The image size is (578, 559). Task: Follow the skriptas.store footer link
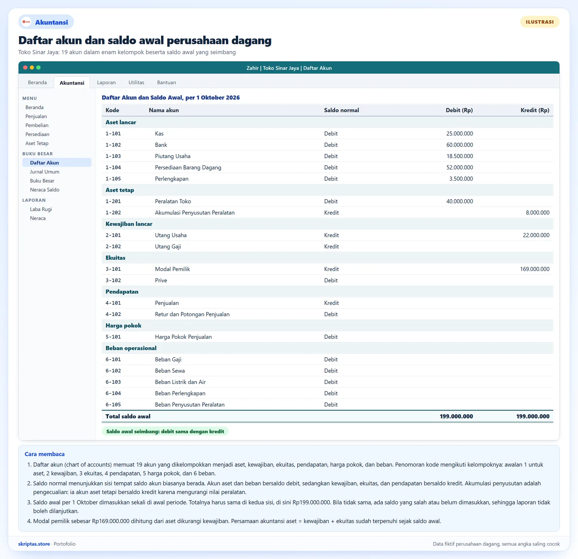(34, 544)
